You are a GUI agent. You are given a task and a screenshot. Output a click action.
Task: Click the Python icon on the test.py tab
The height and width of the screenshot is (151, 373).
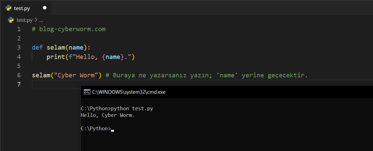(x=9, y=8)
